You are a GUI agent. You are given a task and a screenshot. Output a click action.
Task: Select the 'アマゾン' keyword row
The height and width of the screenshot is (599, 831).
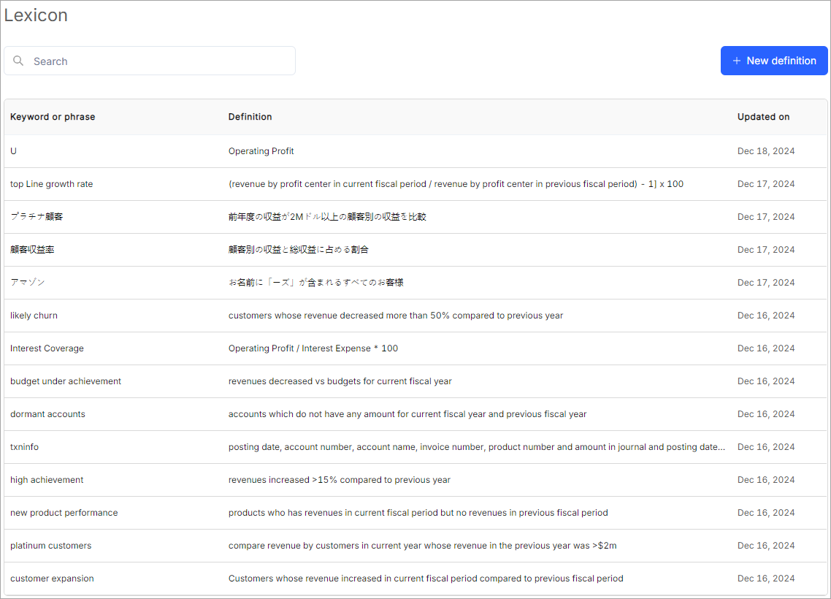point(28,283)
